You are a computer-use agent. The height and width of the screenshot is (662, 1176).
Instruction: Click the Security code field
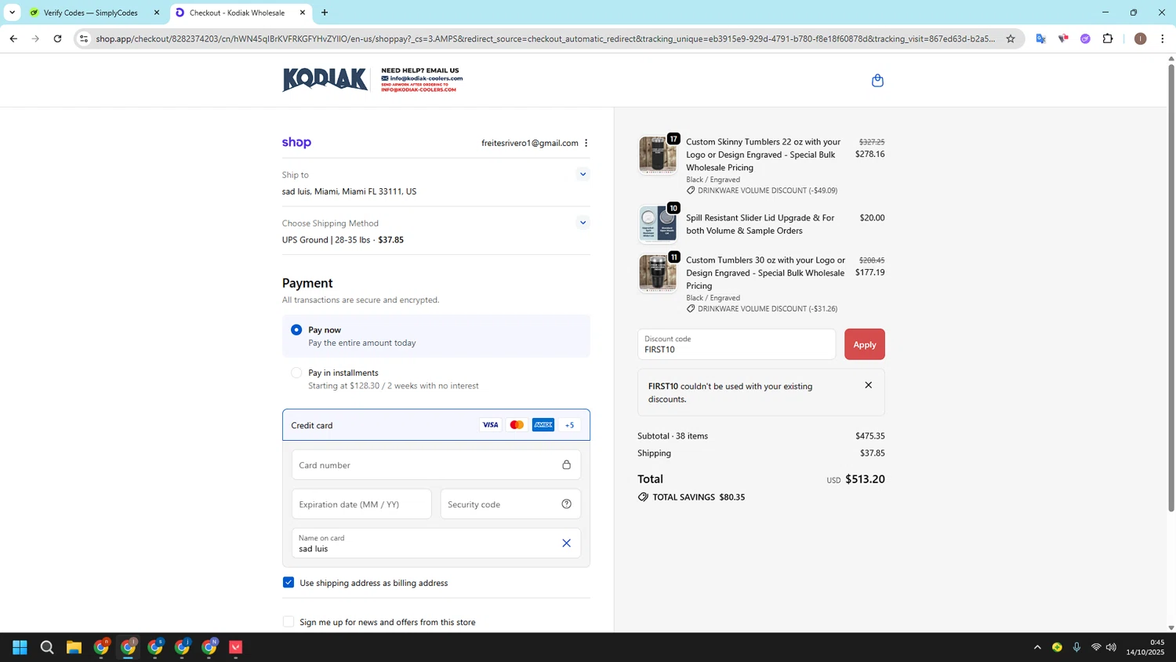click(x=510, y=504)
